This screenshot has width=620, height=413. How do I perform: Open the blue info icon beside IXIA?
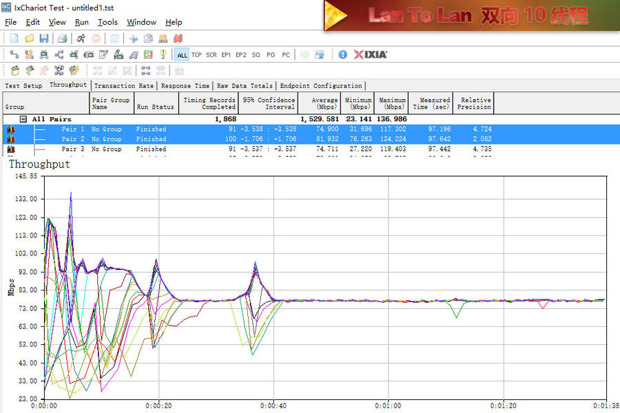pos(343,54)
